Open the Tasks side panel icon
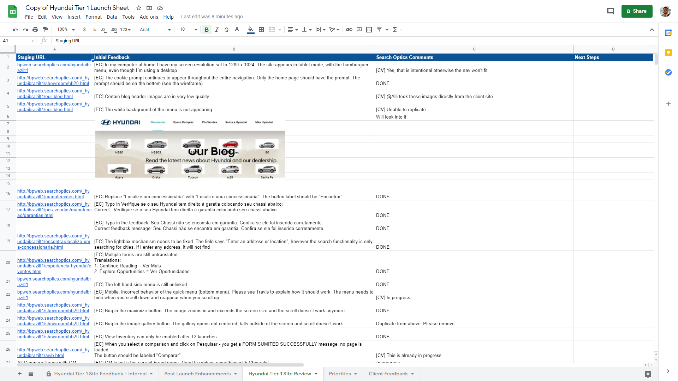This screenshot has width=678, height=381. pyautogui.click(x=668, y=72)
